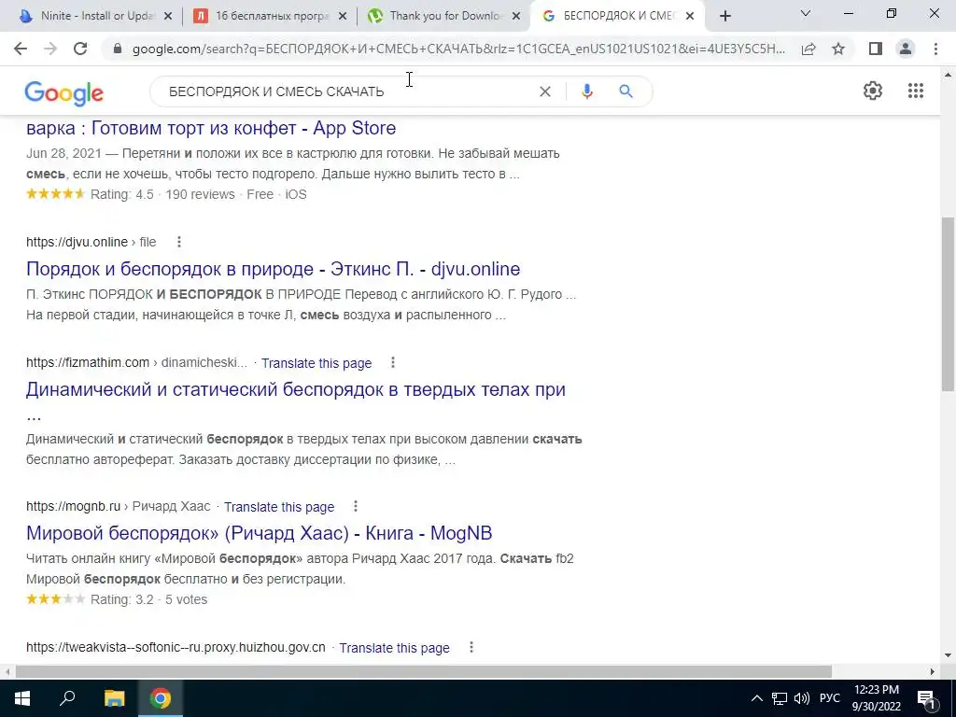Click the https://mognb.ru URL breadcrumb

click(x=73, y=507)
